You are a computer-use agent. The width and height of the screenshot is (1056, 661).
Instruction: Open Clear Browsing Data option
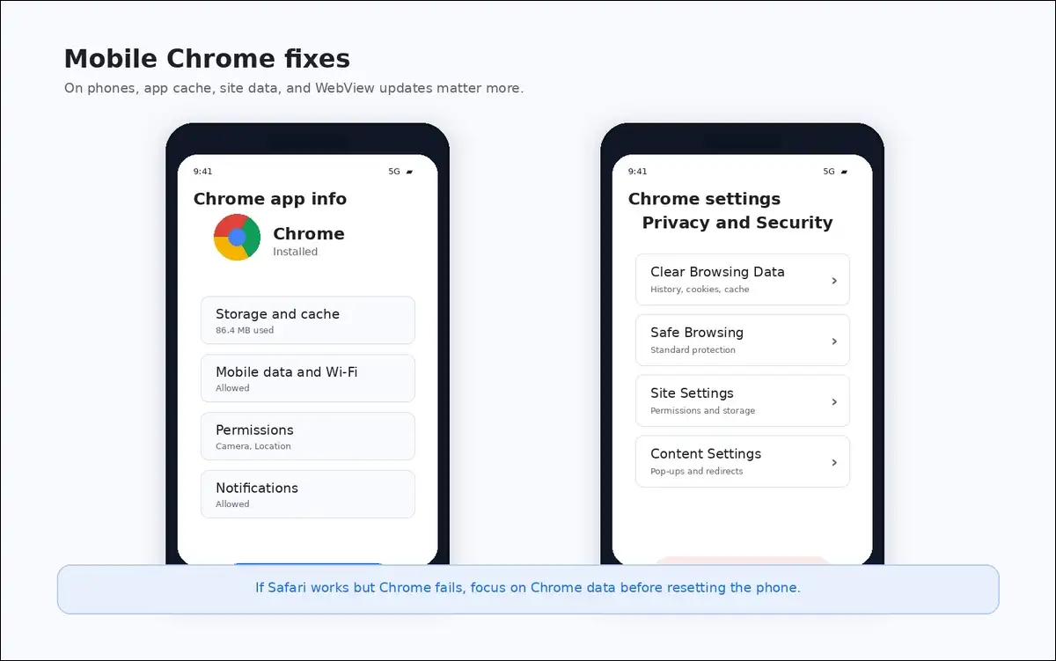tap(743, 280)
